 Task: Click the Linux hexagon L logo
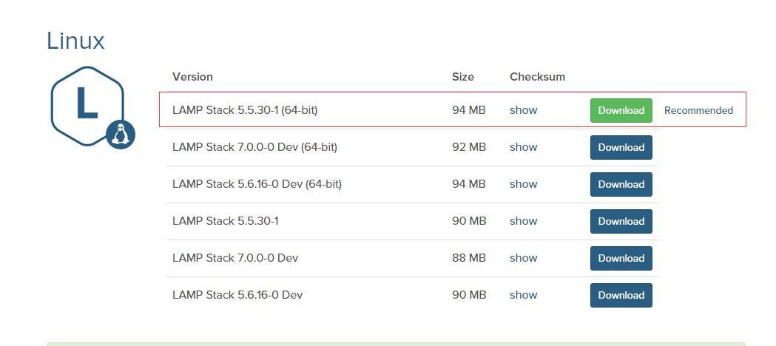point(87,106)
